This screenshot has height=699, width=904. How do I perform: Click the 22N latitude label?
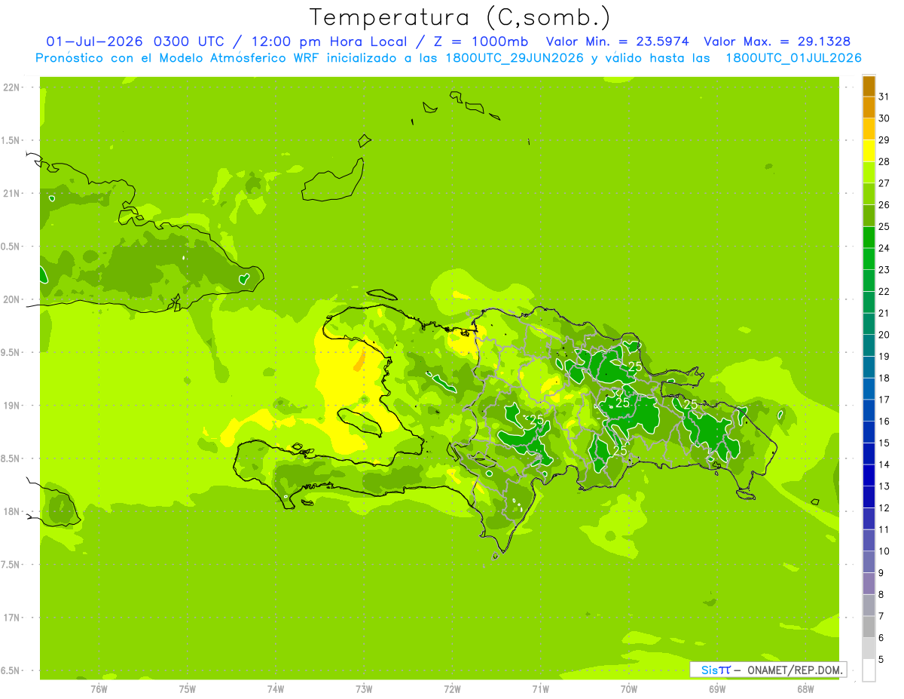13,87
